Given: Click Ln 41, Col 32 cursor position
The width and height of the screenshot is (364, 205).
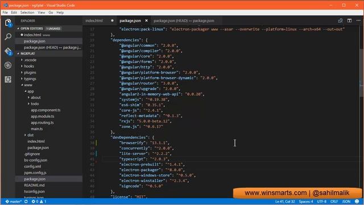Looking at the screenshot, I should (x=285, y=202).
